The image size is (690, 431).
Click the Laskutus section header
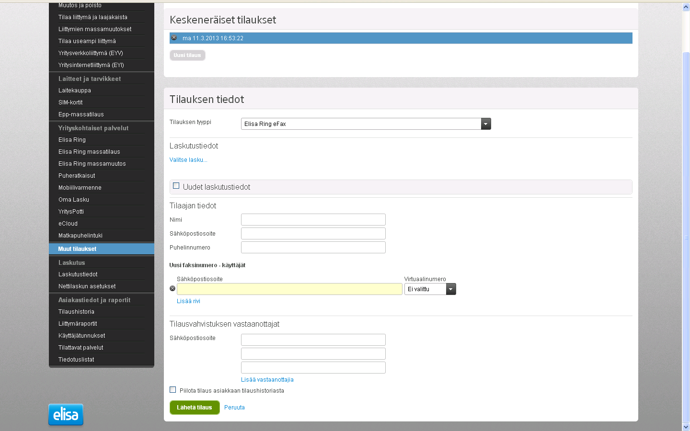tap(72, 263)
